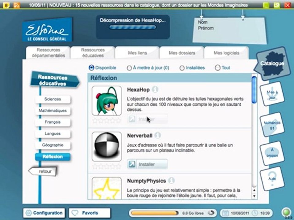The image size is (294, 220).
Task: Click the disk space usage bar
Action: coord(155,213)
